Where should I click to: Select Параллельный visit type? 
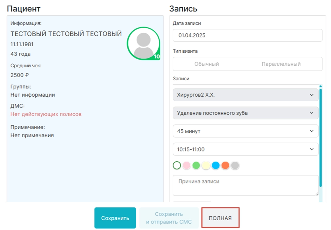[281, 64]
